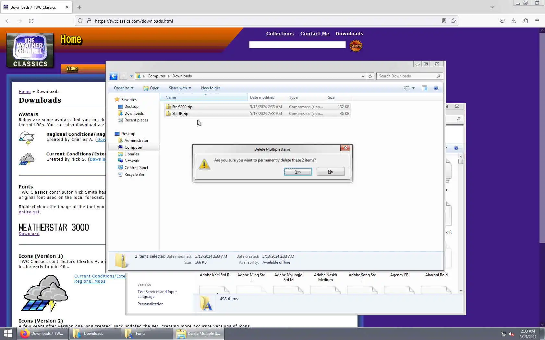The height and width of the screenshot is (340, 545).
Task: Open the Share with dropdown
Action: point(180,88)
